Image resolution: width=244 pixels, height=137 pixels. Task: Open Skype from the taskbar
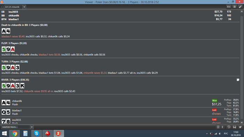tap(36, 134)
